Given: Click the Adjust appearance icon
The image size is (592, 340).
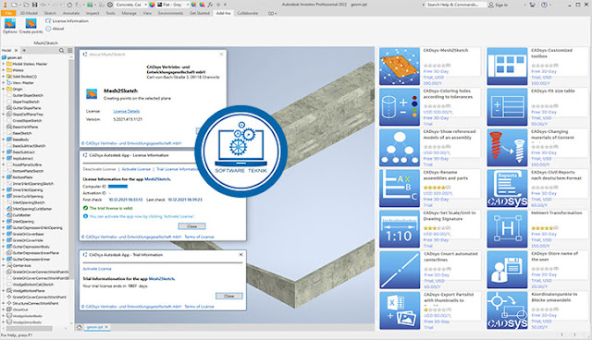Looking at the screenshot, I should pos(193,5).
